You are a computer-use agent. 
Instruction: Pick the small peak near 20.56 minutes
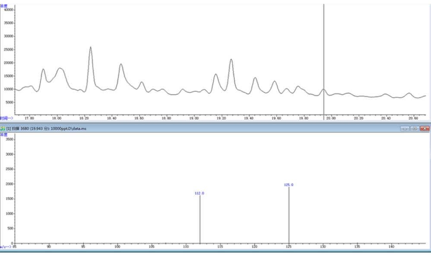408,93
